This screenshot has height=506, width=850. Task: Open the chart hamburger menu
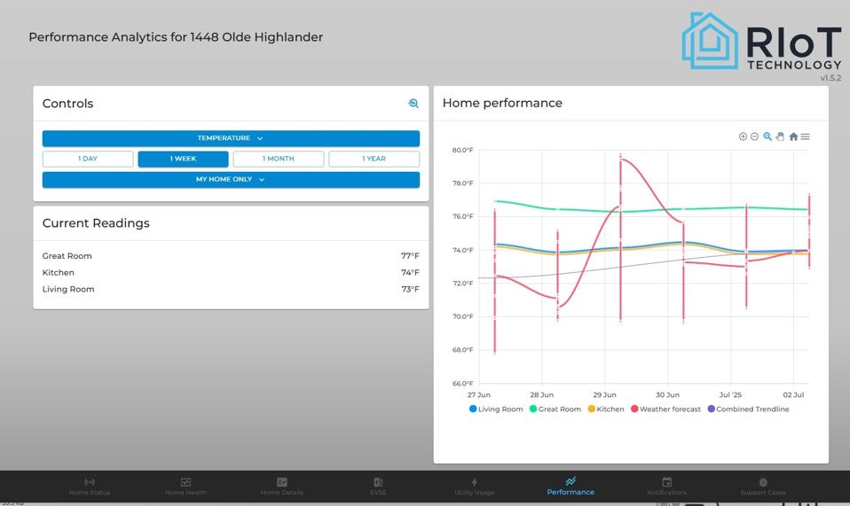805,136
